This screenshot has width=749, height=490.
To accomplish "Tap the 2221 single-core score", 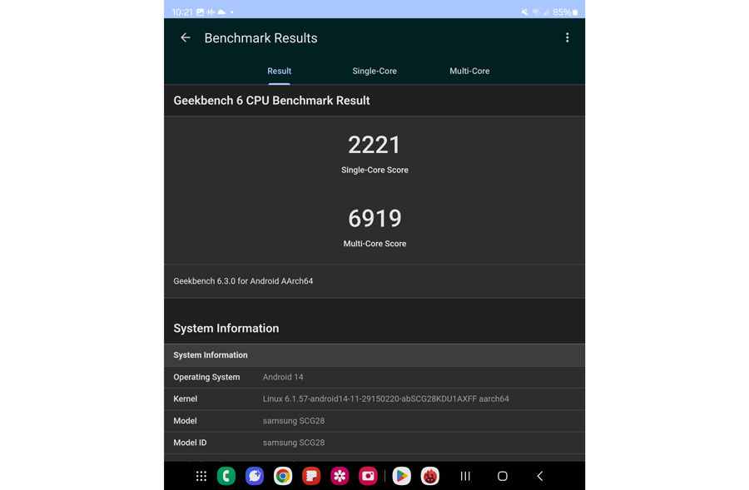I will 374,145.
